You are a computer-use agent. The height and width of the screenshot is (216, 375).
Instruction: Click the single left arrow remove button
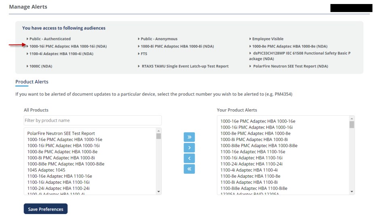point(189,158)
